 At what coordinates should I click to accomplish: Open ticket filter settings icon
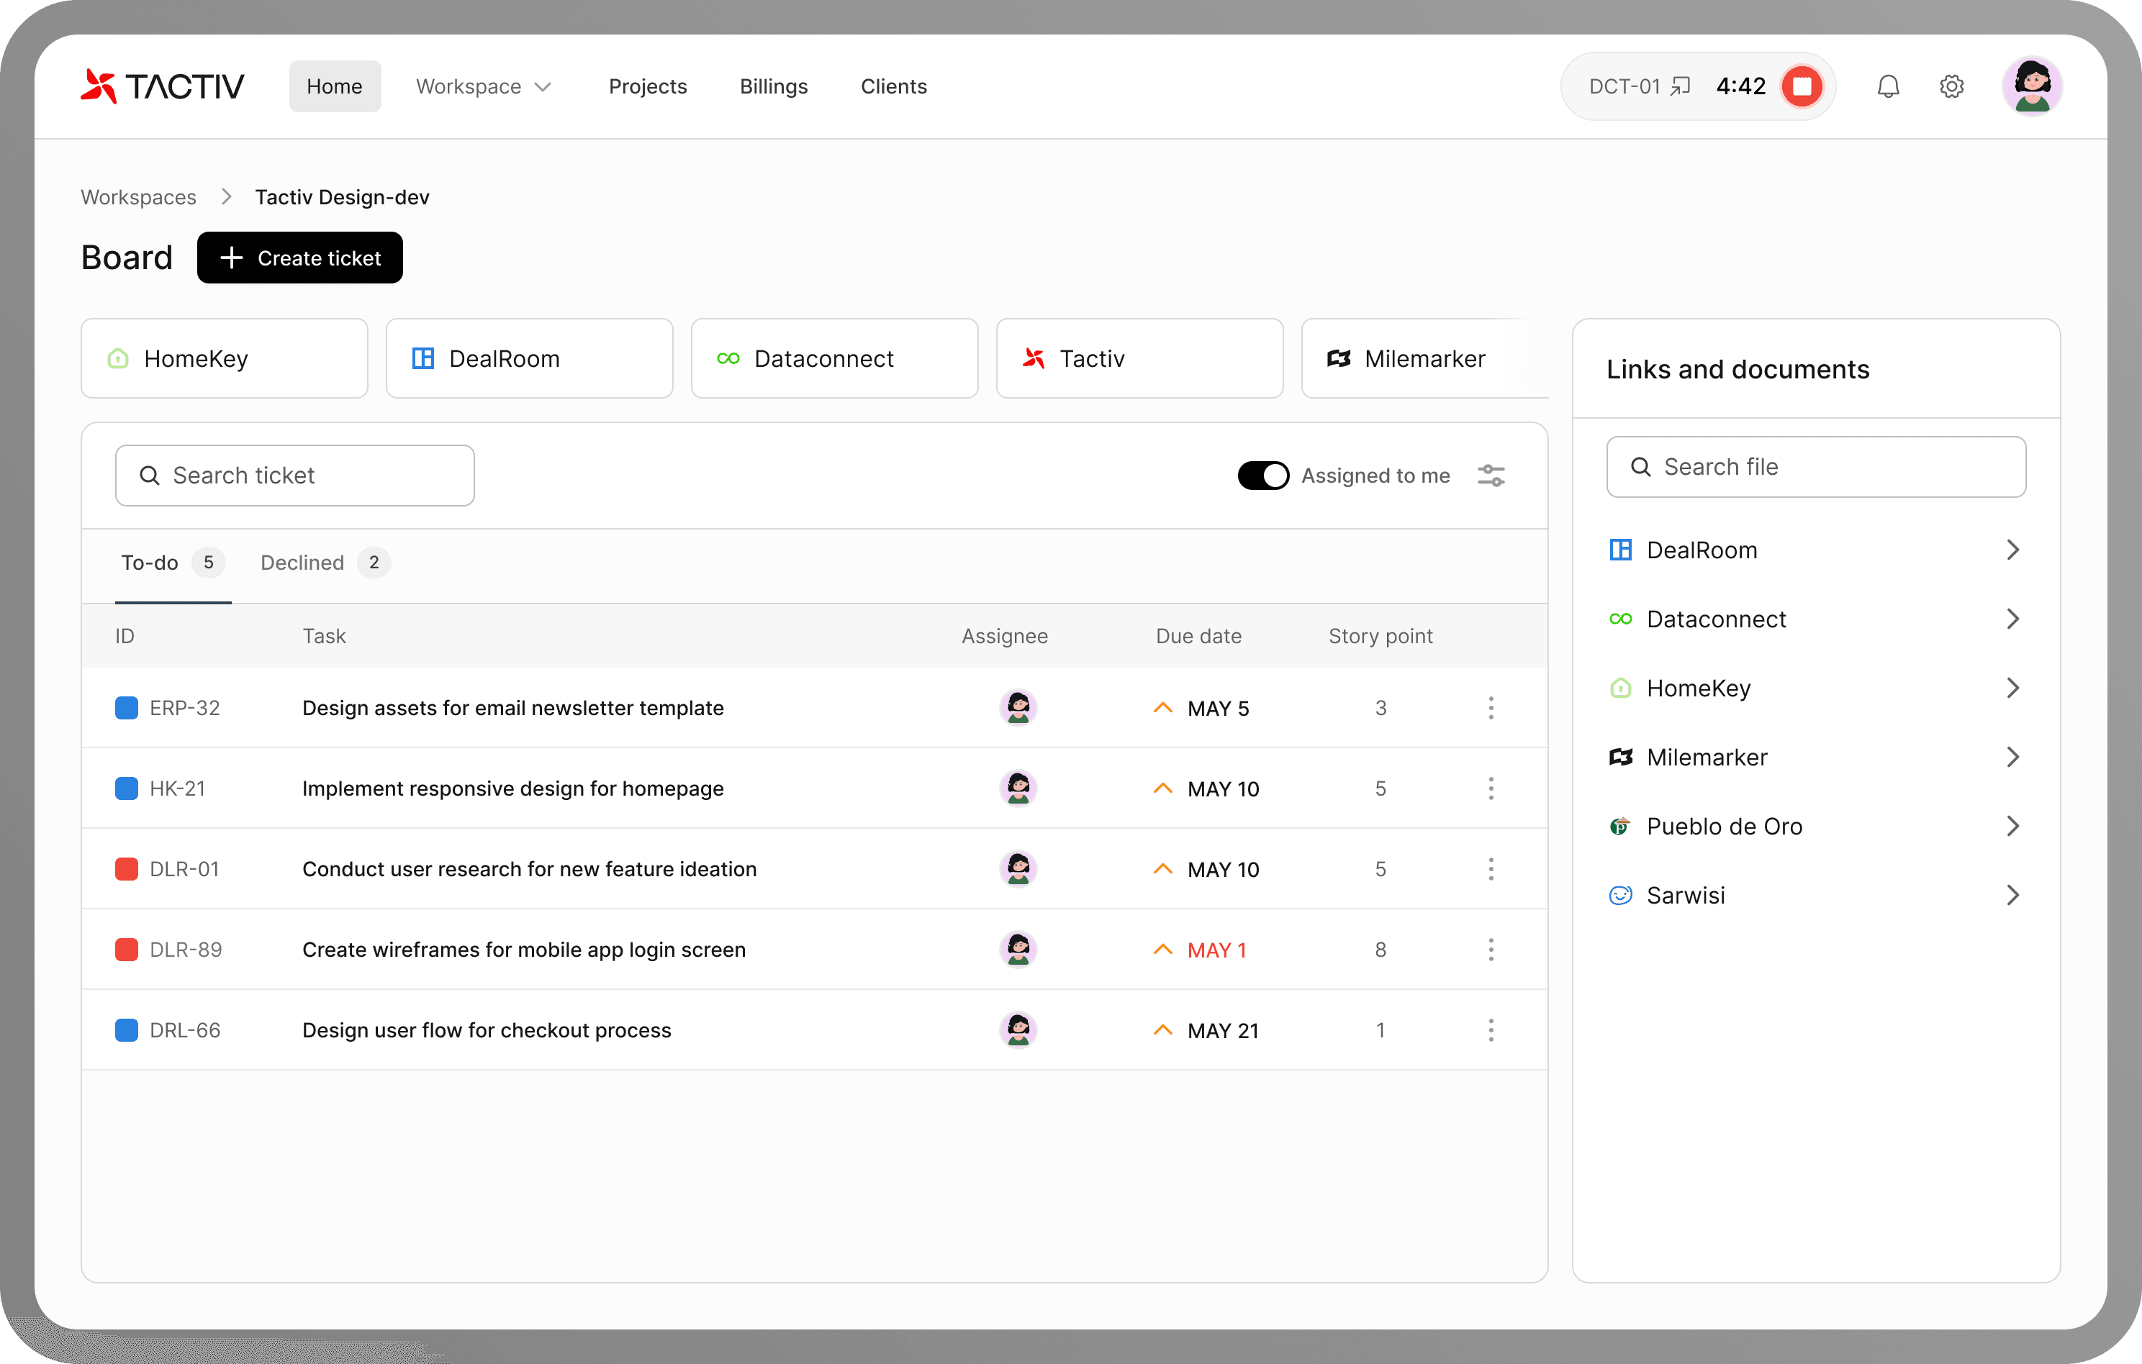pos(1491,476)
